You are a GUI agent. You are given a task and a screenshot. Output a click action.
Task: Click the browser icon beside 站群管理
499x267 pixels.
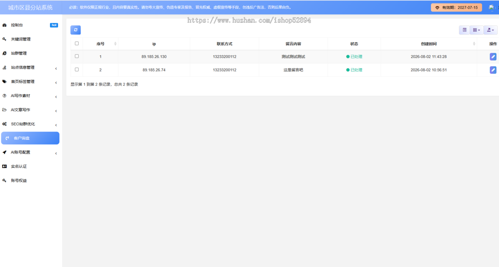click(x=5, y=54)
